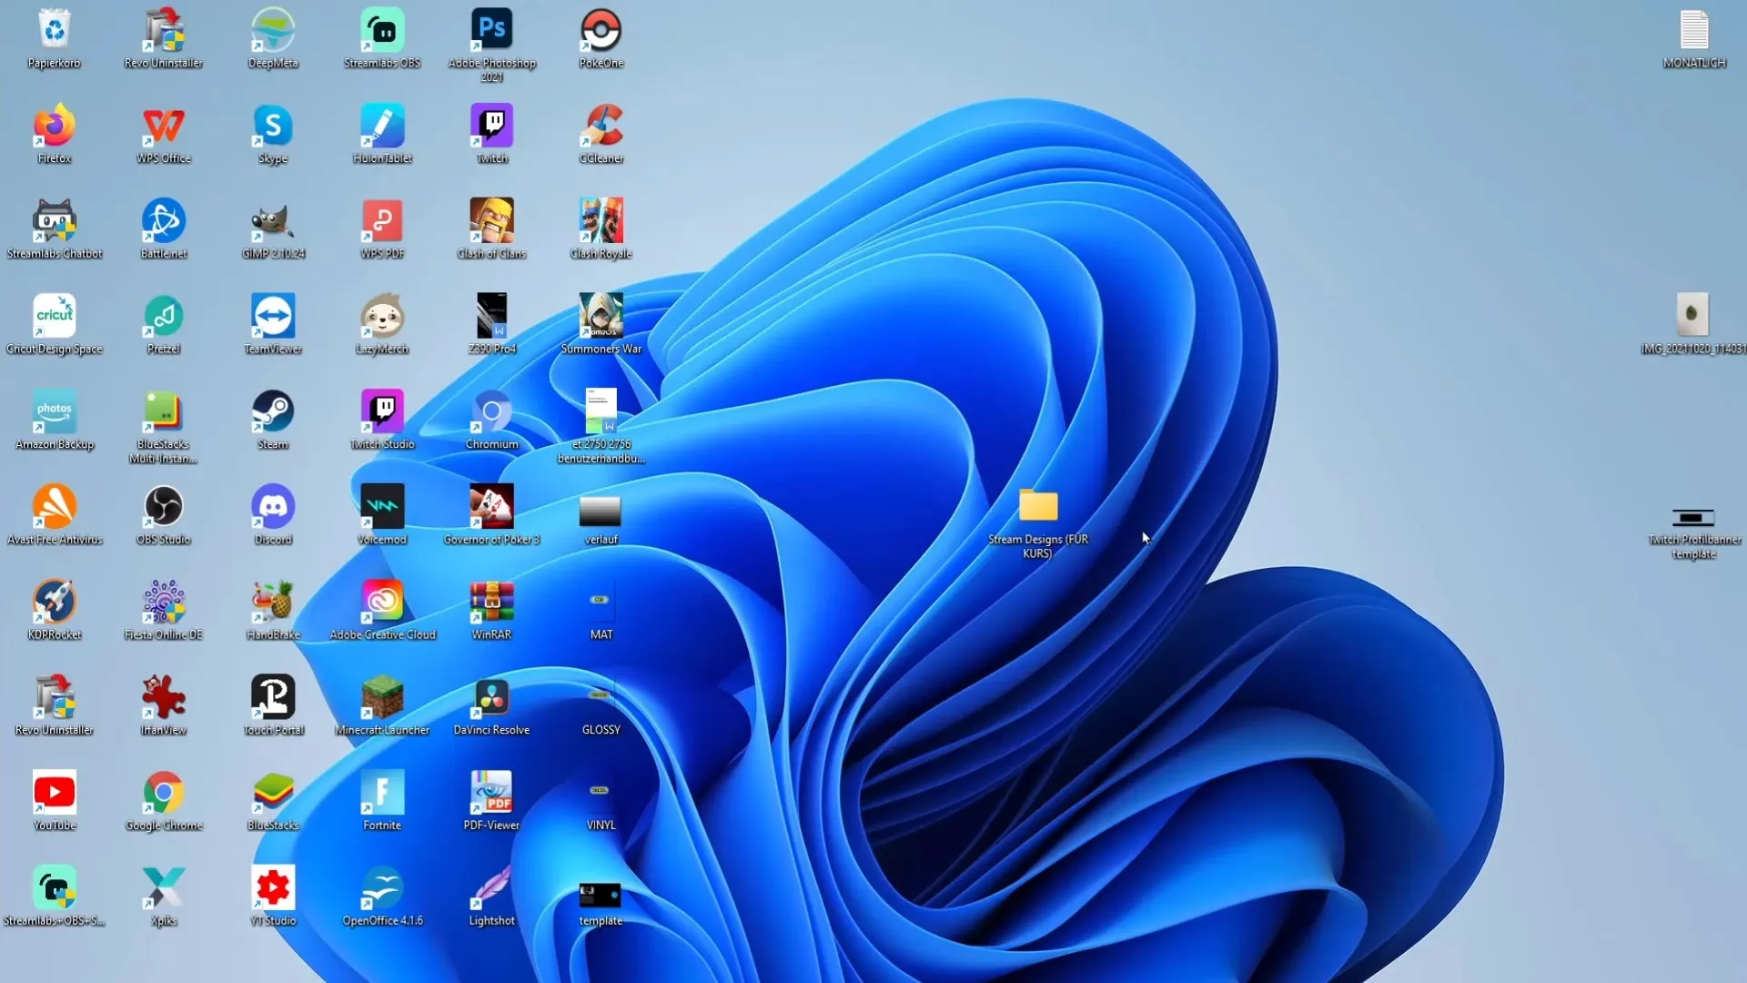
Task: Select the Lightshot feather icon
Action: pyautogui.click(x=491, y=887)
